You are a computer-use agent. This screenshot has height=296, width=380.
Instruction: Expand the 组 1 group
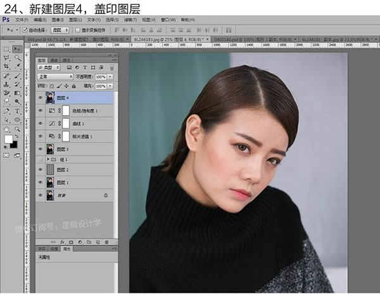[48, 159]
